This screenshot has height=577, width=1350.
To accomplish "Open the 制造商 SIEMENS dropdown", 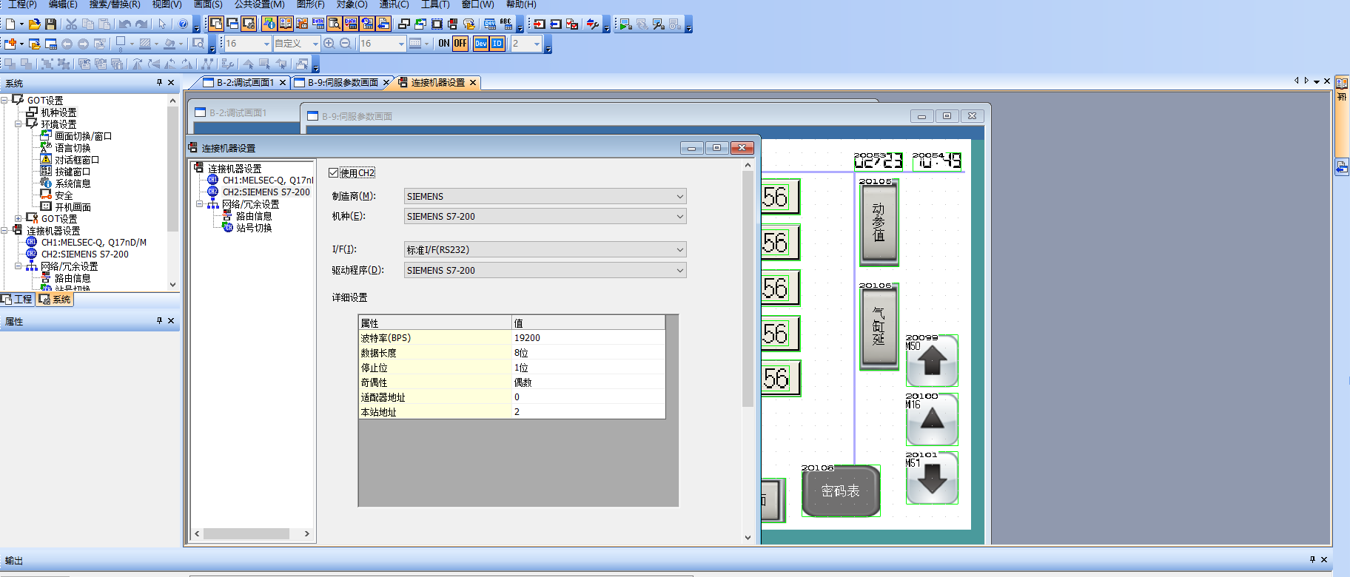I will coord(545,196).
